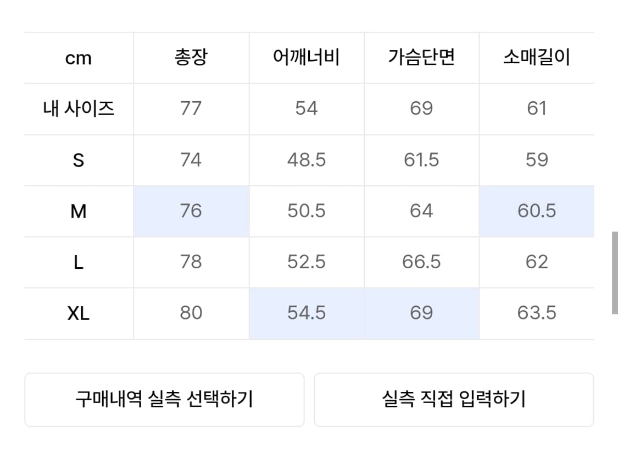This screenshot has height=458, width=618.
Task: Click the 소매길이 column header
Action: pos(536,58)
